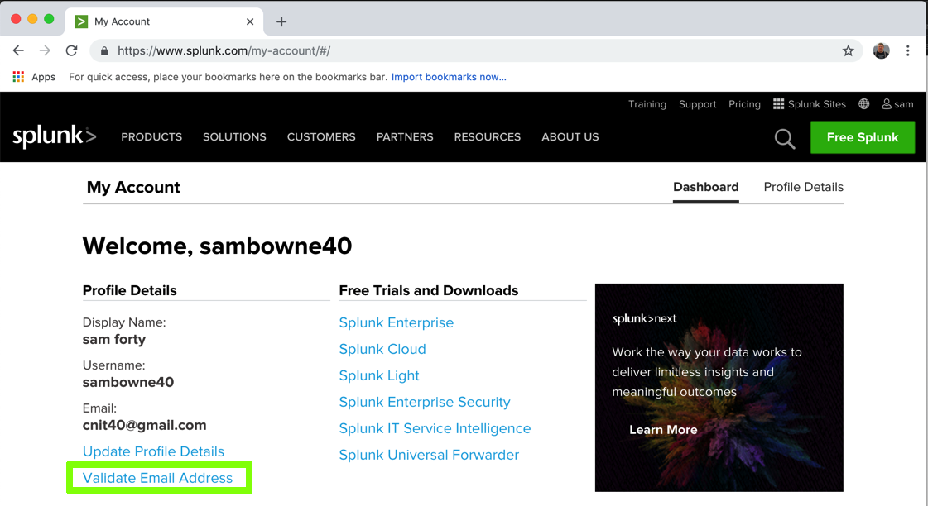928x506 pixels.
Task: Open the Splunk Enterprise download link
Action: pyautogui.click(x=397, y=322)
